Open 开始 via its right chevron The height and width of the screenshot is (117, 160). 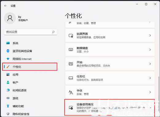[150, 64]
